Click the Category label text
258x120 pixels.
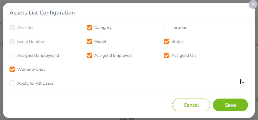pyautogui.click(x=103, y=28)
